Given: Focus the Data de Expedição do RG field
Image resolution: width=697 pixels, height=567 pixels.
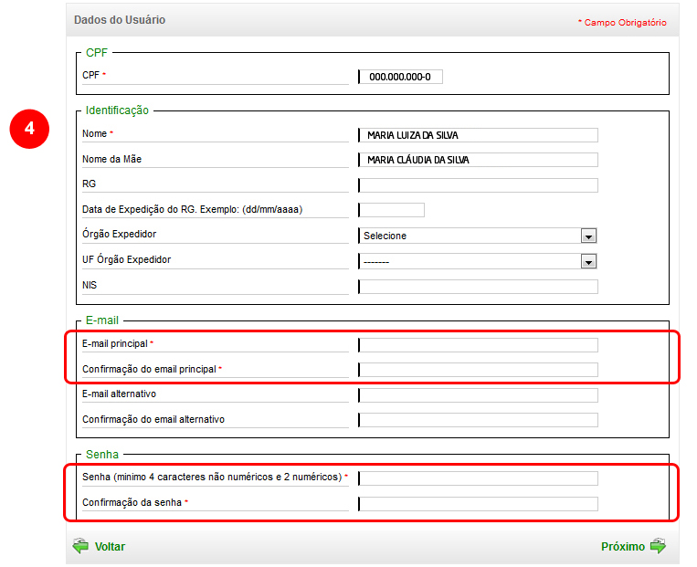Looking at the screenshot, I should (392, 210).
